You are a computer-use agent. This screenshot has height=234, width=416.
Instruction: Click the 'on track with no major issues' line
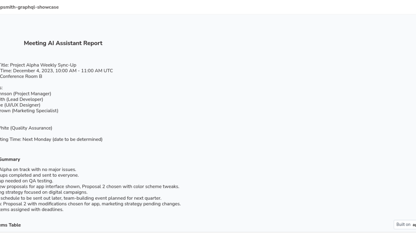(38, 169)
